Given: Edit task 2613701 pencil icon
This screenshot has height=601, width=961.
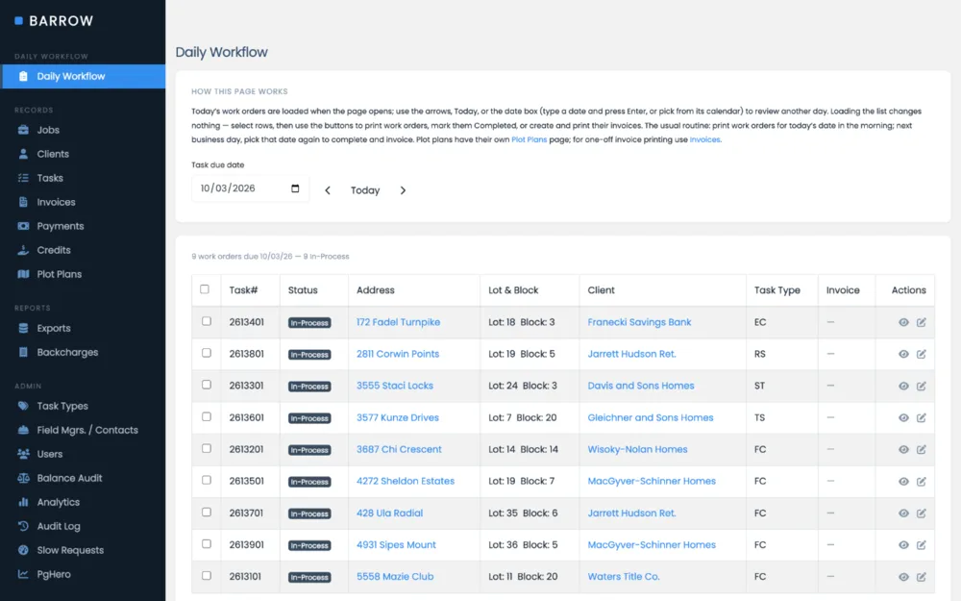Looking at the screenshot, I should [922, 513].
